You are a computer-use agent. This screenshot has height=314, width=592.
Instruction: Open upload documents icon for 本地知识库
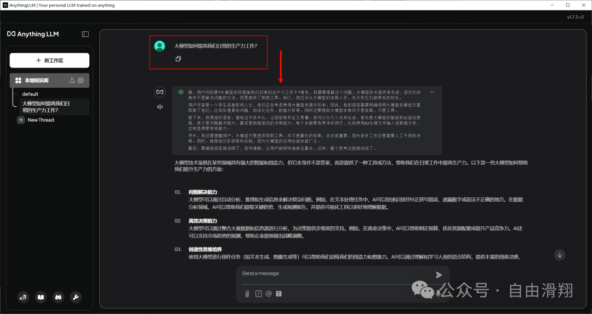(x=72, y=81)
